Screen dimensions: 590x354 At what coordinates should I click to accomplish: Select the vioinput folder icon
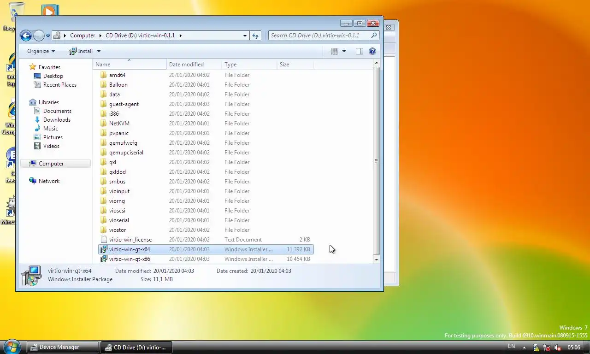coord(104,191)
